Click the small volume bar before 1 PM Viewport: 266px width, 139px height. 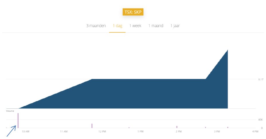[129, 128]
